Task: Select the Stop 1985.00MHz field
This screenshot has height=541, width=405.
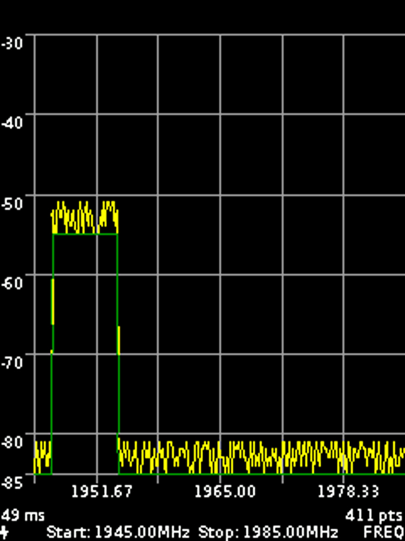Action: click(268, 531)
